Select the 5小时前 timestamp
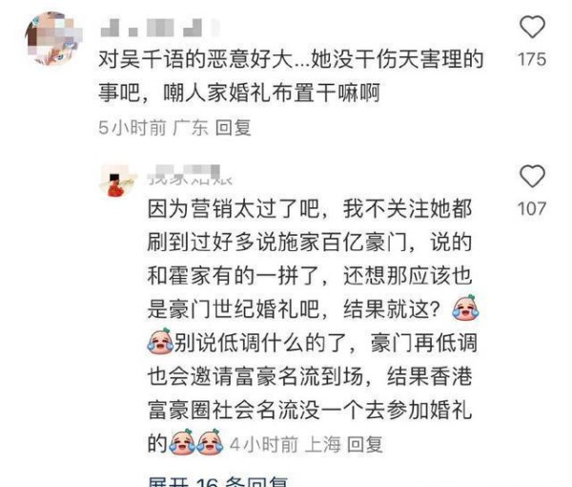The height and width of the screenshot is (487, 572). point(133,128)
